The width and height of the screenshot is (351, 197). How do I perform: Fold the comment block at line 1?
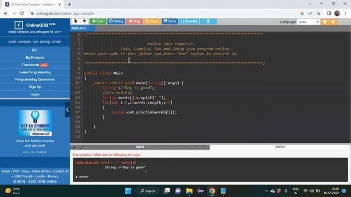tap(82, 34)
